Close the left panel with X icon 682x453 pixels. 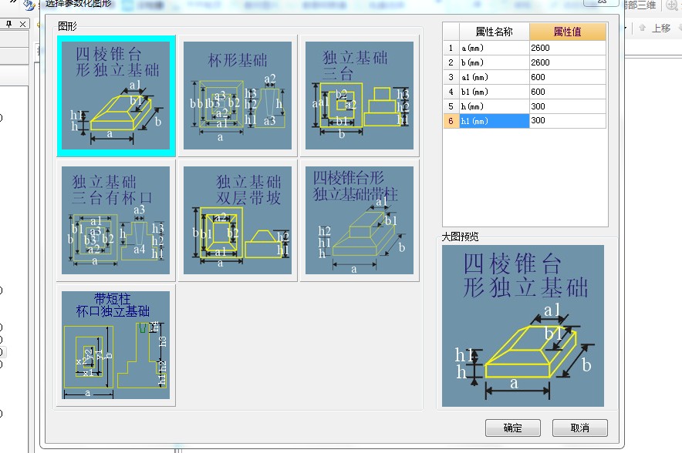[22, 25]
